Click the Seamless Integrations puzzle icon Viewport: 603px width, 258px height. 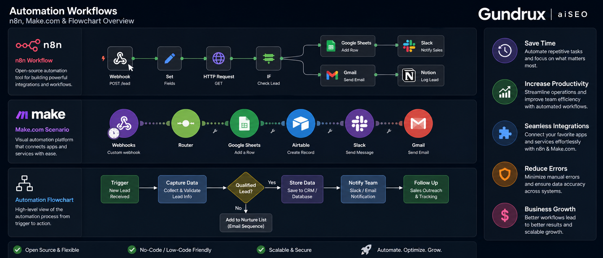click(x=505, y=133)
